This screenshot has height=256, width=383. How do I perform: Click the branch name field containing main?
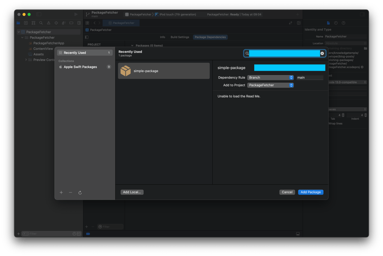(309, 78)
